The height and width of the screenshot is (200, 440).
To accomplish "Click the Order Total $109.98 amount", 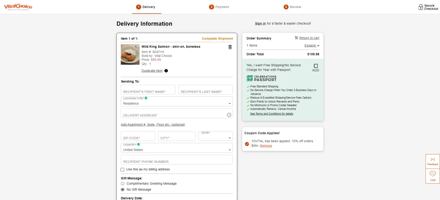I will 313,54.
